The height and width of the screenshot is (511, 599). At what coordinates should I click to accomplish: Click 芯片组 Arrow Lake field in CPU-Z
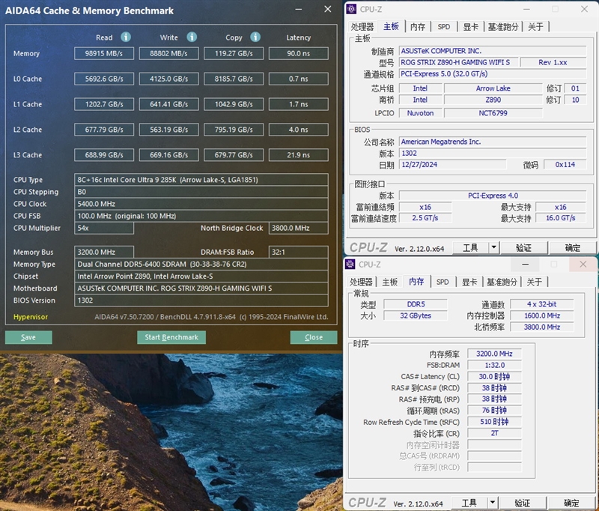pyautogui.click(x=493, y=88)
